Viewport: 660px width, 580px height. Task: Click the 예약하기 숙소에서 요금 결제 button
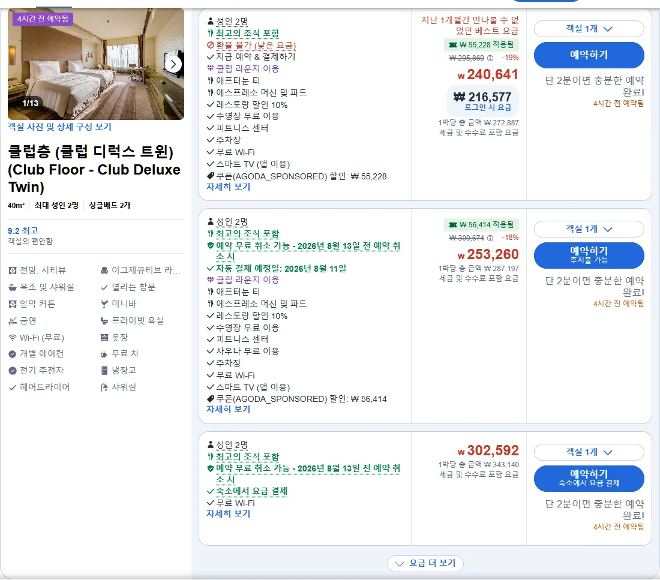(x=589, y=478)
